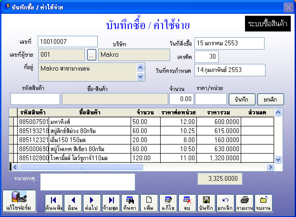Click the grid's vertical scroll up arrow

[278, 113]
